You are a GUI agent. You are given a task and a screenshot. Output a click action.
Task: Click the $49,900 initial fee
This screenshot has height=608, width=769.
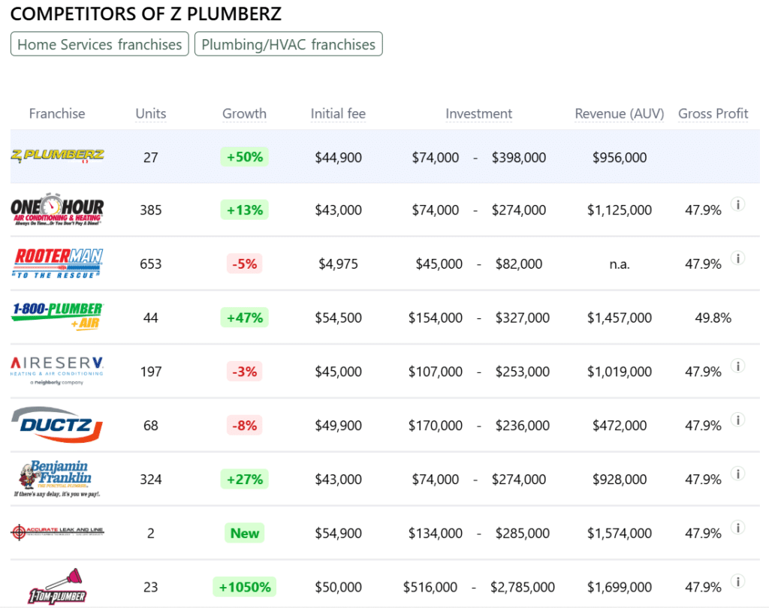[x=338, y=425]
